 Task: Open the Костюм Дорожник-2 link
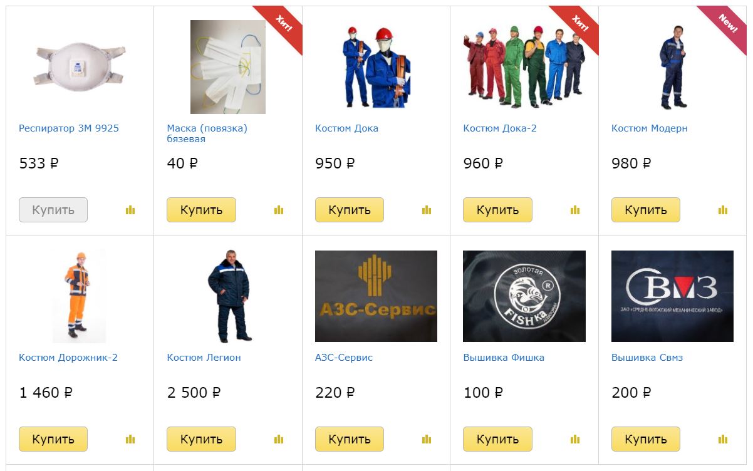[x=68, y=358]
